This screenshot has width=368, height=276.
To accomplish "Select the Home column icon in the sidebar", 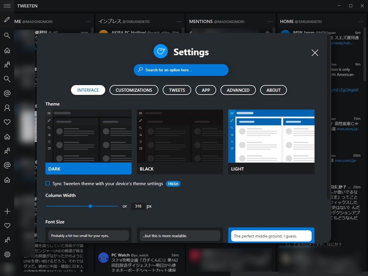I will point(7,51).
